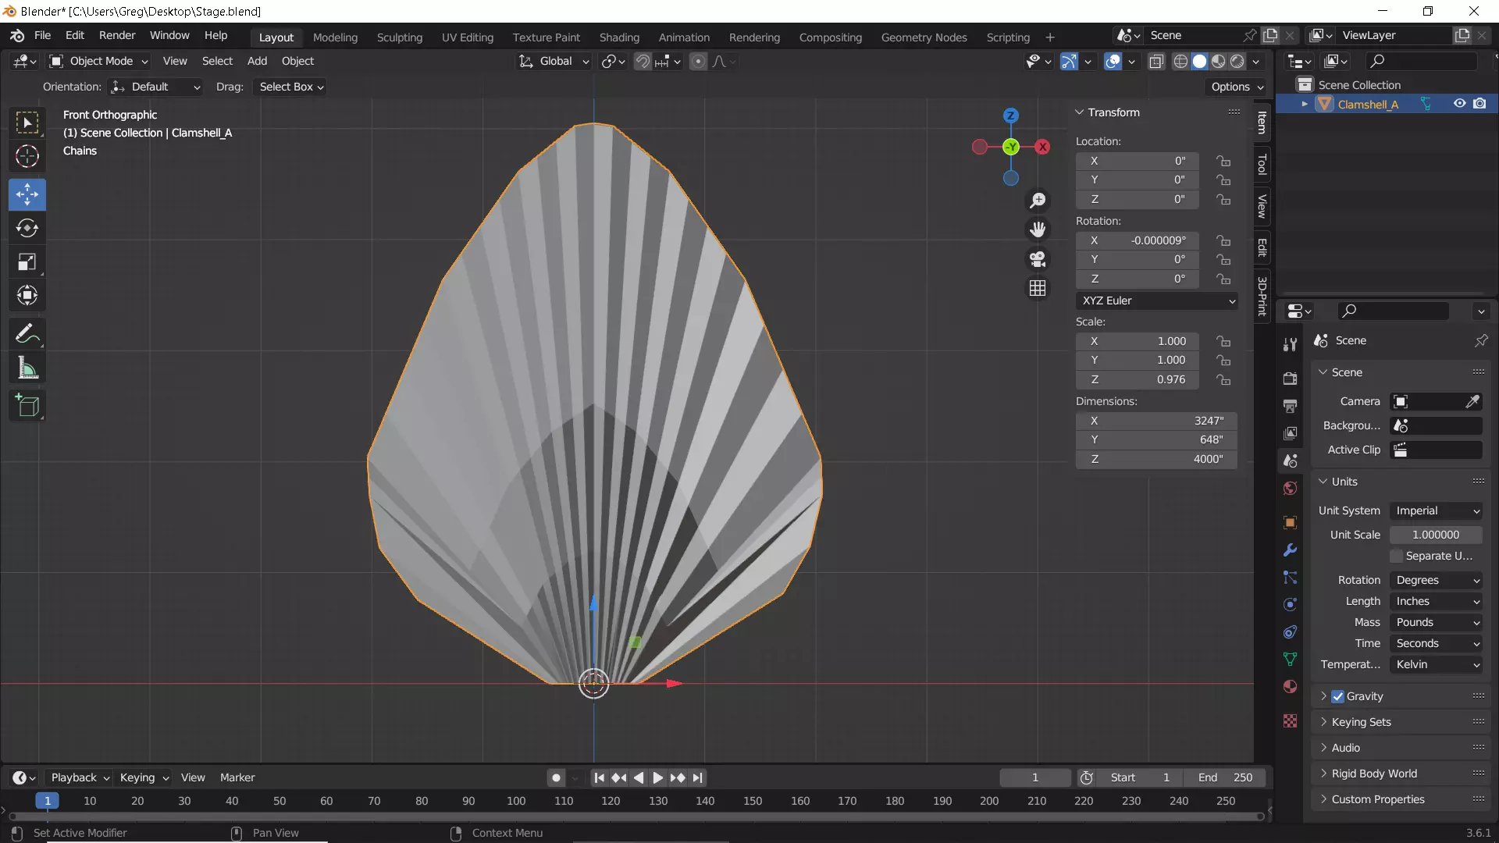Click the Options button in viewport header
1499x843 pixels.
point(1237,87)
